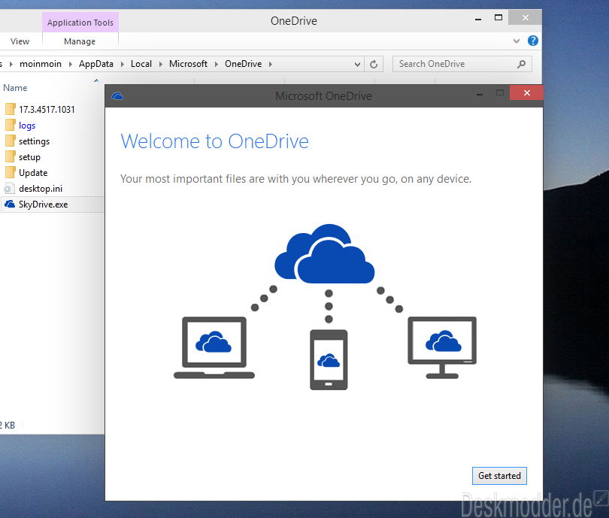609x518 pixels.
Task: Select the logs folder icon
Action: (x=11, y=125)
